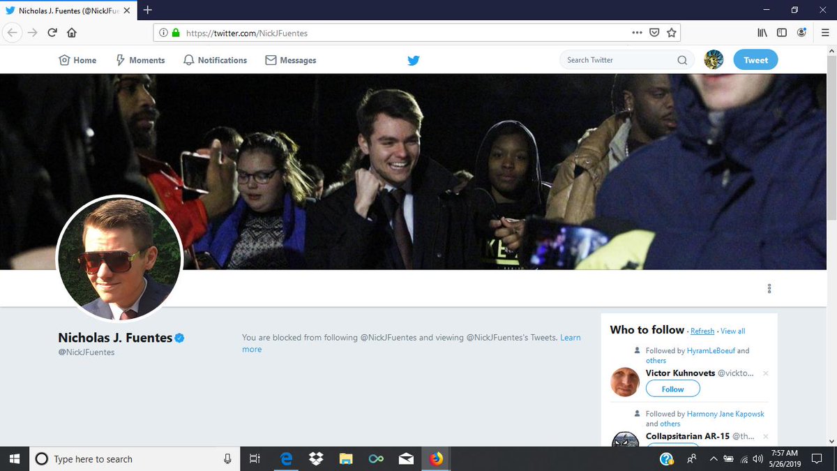
Task: Open the green infinity app in taskbar
Action: pos(377,458)
